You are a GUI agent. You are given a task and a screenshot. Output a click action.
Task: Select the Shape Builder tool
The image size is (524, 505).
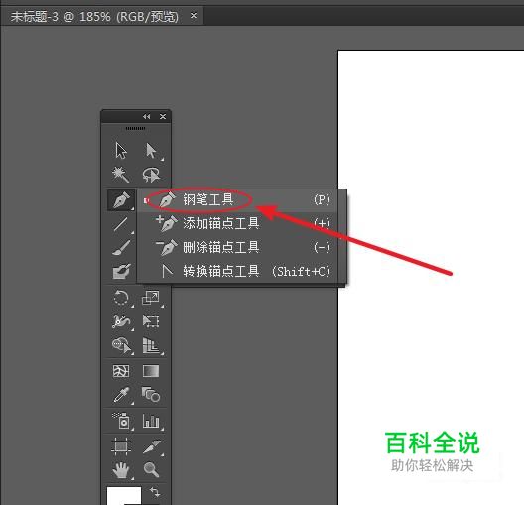121,345
